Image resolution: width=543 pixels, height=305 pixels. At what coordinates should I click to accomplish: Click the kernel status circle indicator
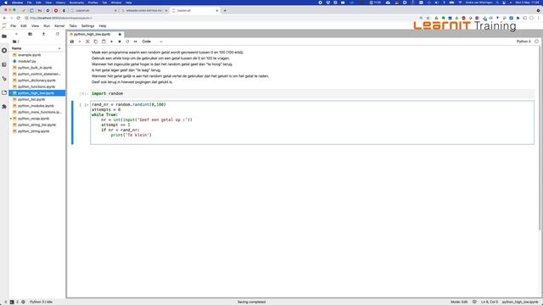point(536,42)
